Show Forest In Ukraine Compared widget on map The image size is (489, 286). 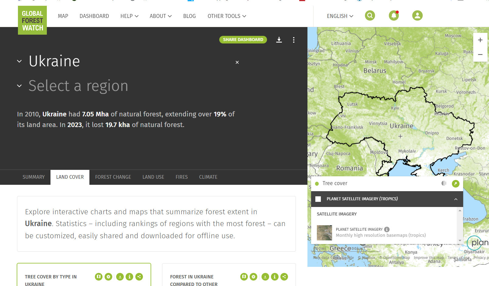pyautogui.click(x=244, y=277)
